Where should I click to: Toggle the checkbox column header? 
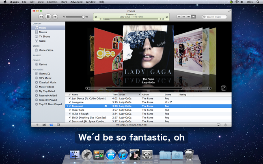point(70,94)
